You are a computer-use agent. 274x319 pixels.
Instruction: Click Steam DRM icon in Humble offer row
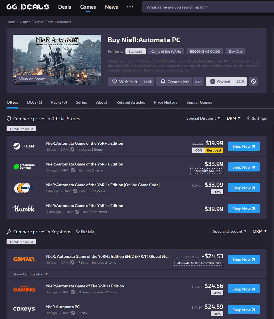pyautogui.click(x=77, y=212)
